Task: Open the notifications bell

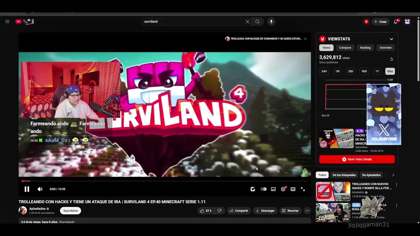Action: point(396,22)
